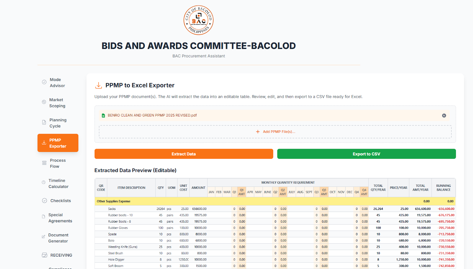
Task: Click the BAC City of Bacolod logo
Action: tap(198, 20)
